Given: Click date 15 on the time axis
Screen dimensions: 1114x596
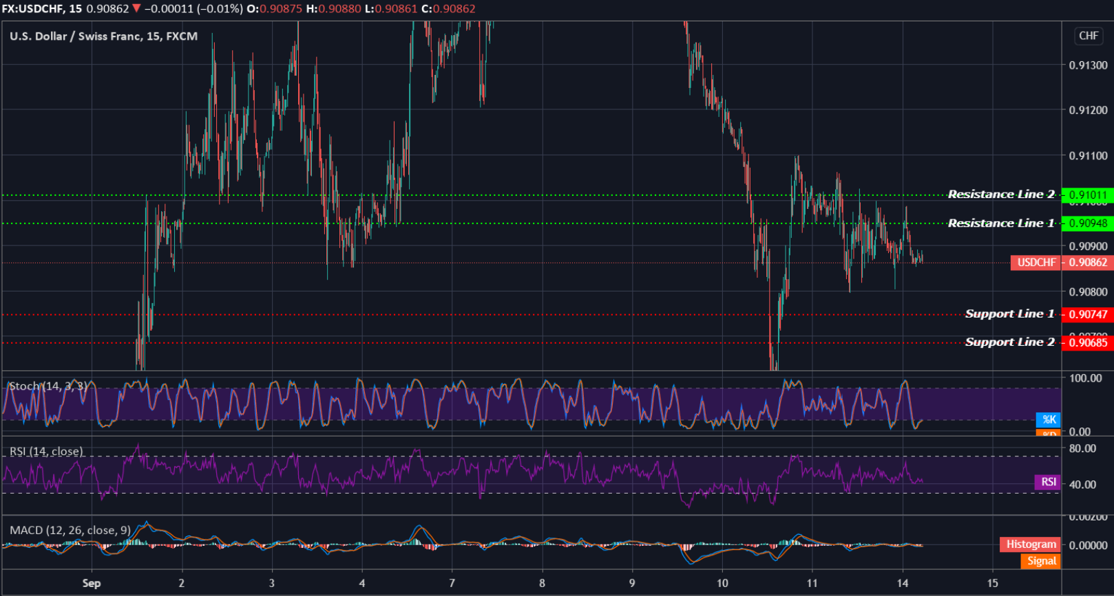Looking at the screenshot, I should (x=993, y=584).
